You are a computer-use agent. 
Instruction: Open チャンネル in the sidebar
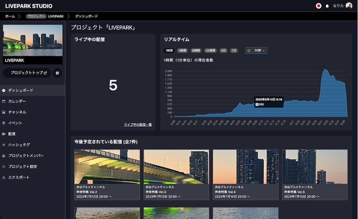pyautogui.click(x=32, y=112)
